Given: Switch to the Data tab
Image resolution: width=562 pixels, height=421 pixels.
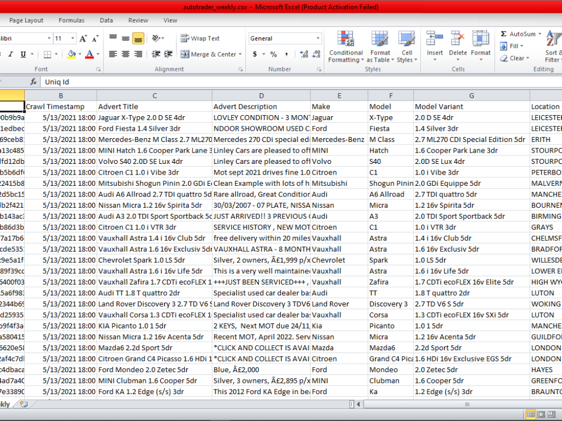Looking at the screenshot, I should click(x=106, y=20).
